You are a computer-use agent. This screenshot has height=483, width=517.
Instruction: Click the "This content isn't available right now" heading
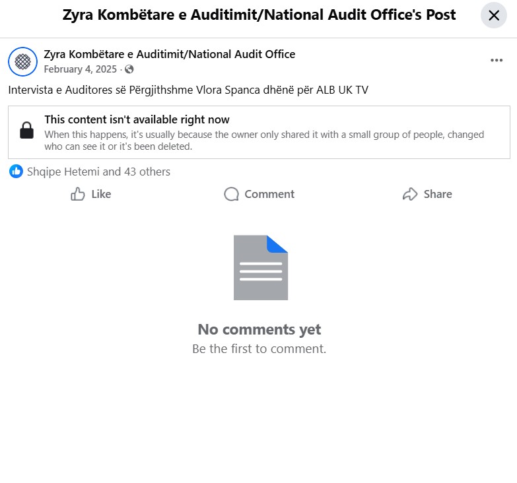point(137,119)
